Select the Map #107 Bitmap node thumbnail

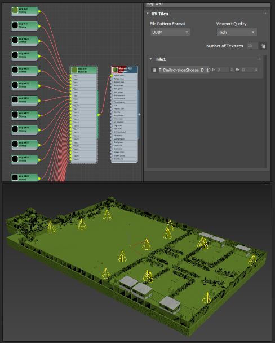(x=15, y=144)
